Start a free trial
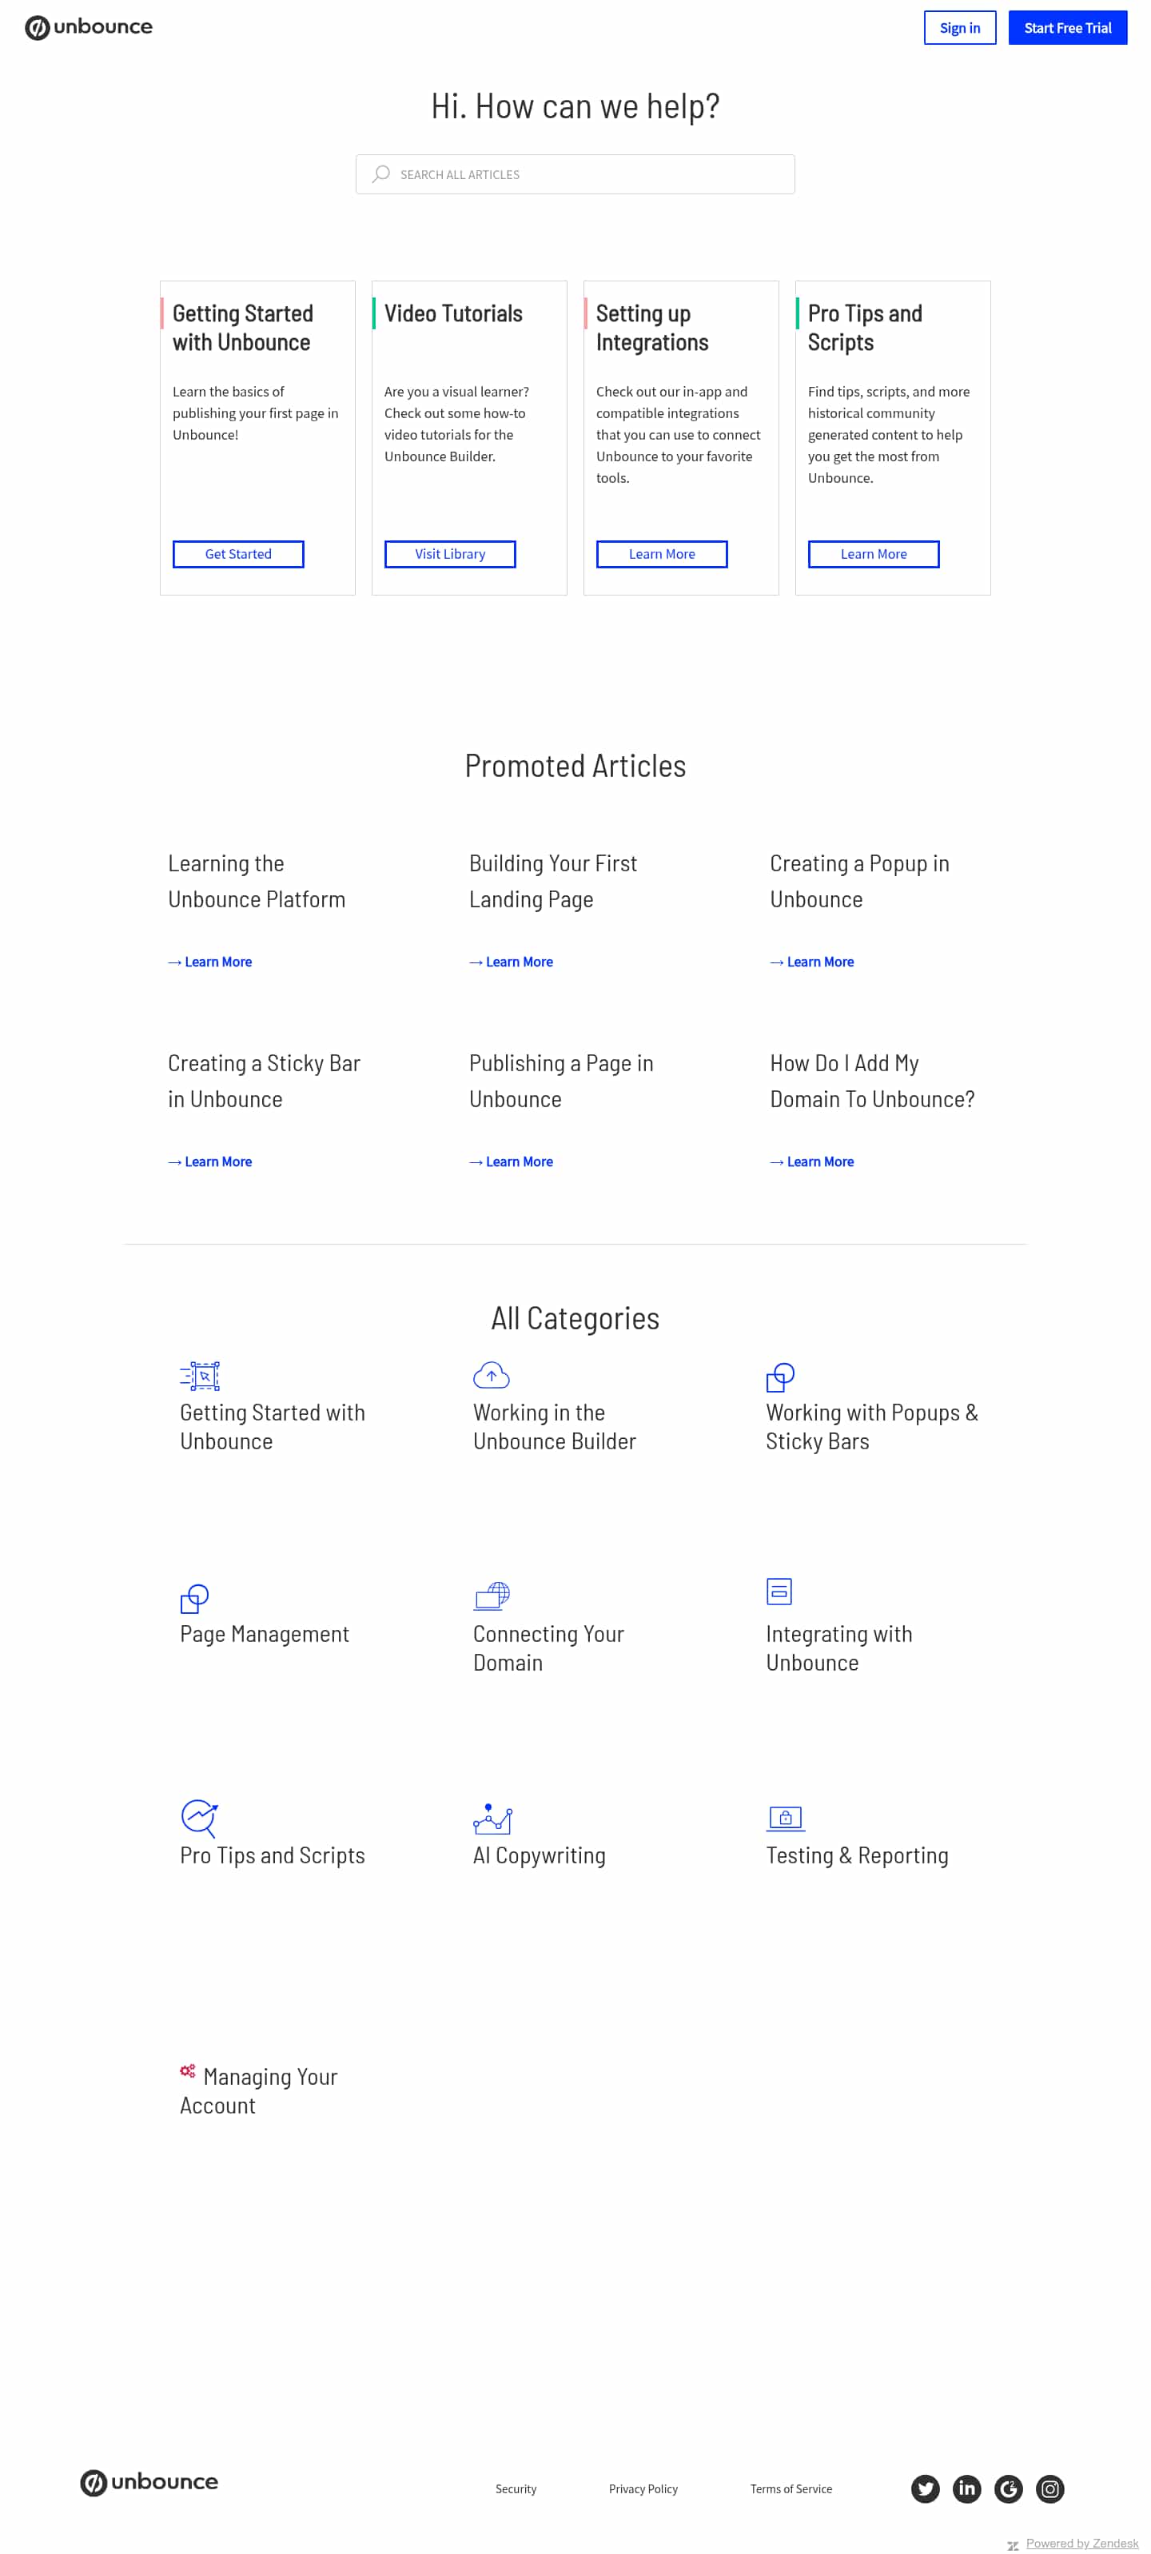1151x2554 pixels. 1067,28
